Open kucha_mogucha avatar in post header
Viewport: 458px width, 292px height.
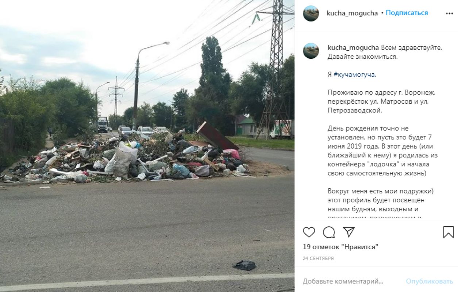point(311,14)
